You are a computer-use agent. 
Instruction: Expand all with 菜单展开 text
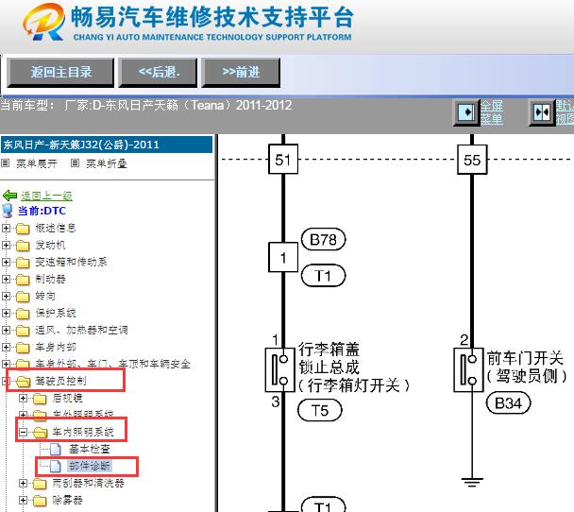click(x=37, y=163)
